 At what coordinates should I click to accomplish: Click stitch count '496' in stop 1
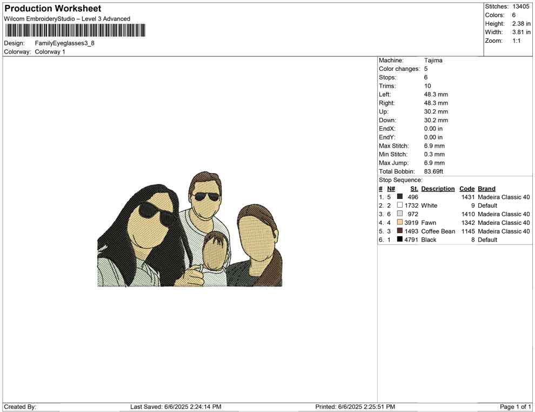coord(413,197)
